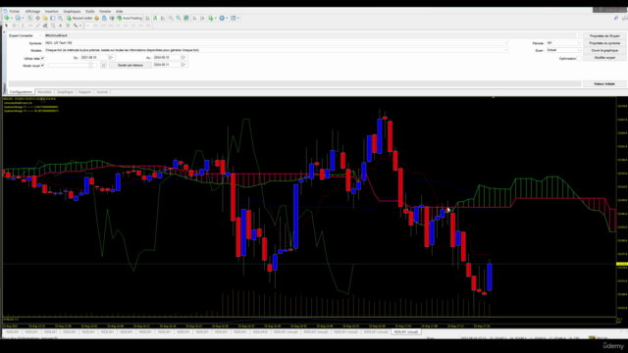The width and height of the screenshot is (628, 353).
Task: Select the NDX,M30 chart tab
Action: click(260, 331)
